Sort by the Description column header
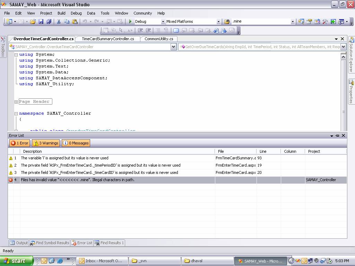 click(117, 151)
